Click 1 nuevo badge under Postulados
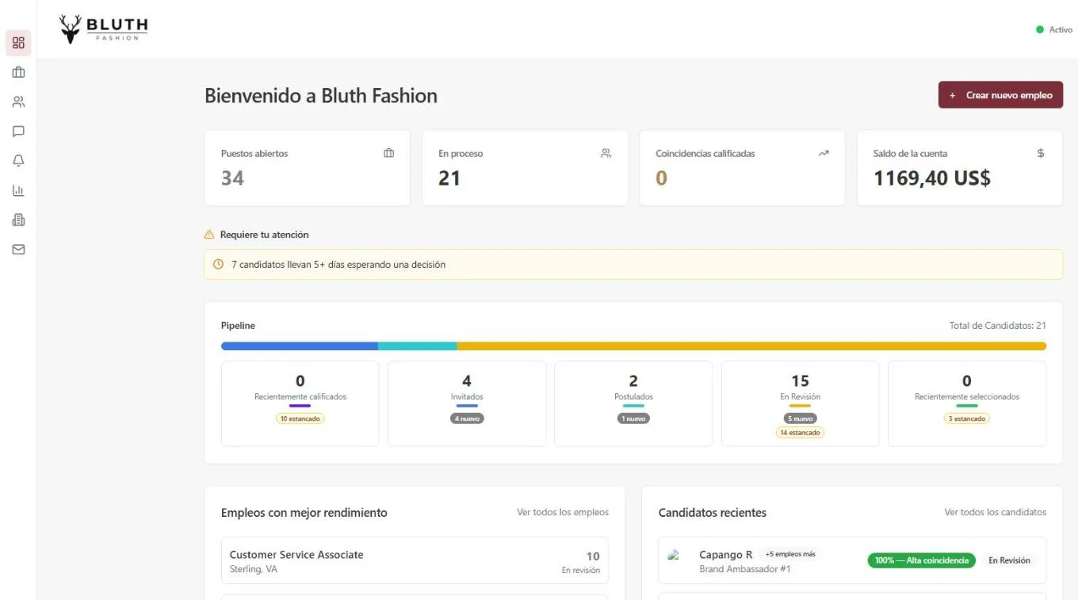This screenshot has height=600, width=1078. [x=633, y=418]
